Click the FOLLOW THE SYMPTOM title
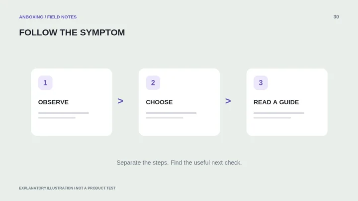The height and width of the screenshot is (201, 358). click(x=72, y=32)
